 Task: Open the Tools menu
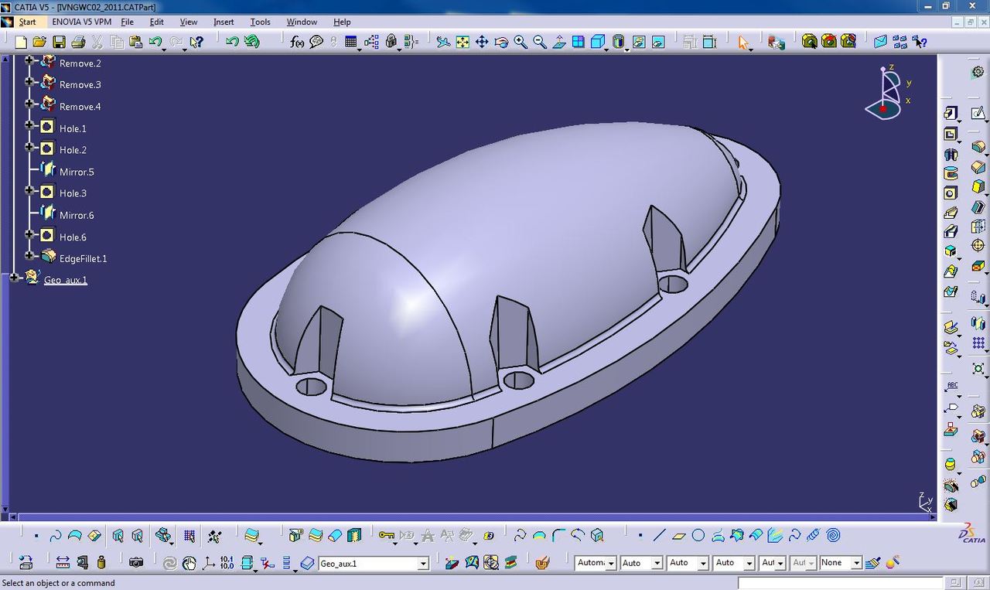[260, 22]
